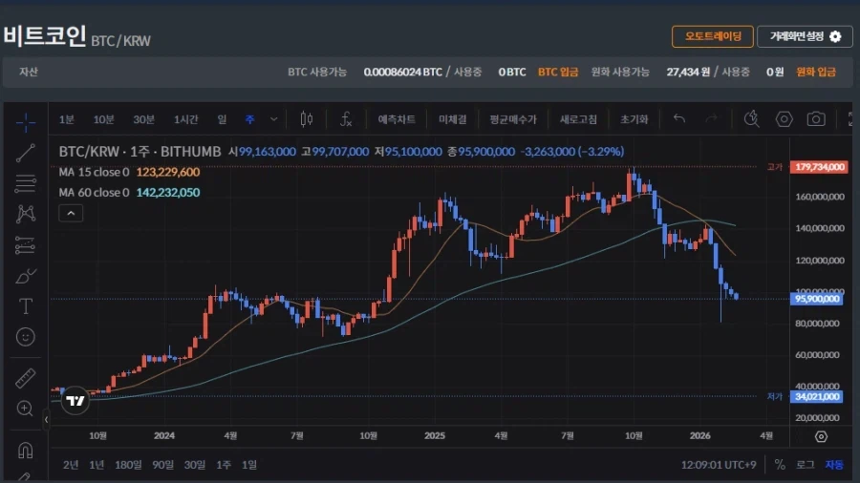Screen dimensions: 860x483
Task: Select the brush drawing tool
Action: [25, 276]
